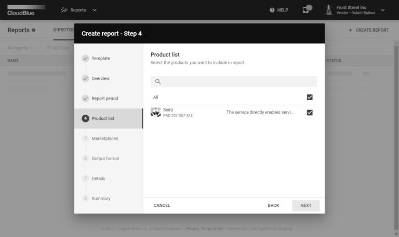Click the SeeU product thumbnail

click(155, 113)
